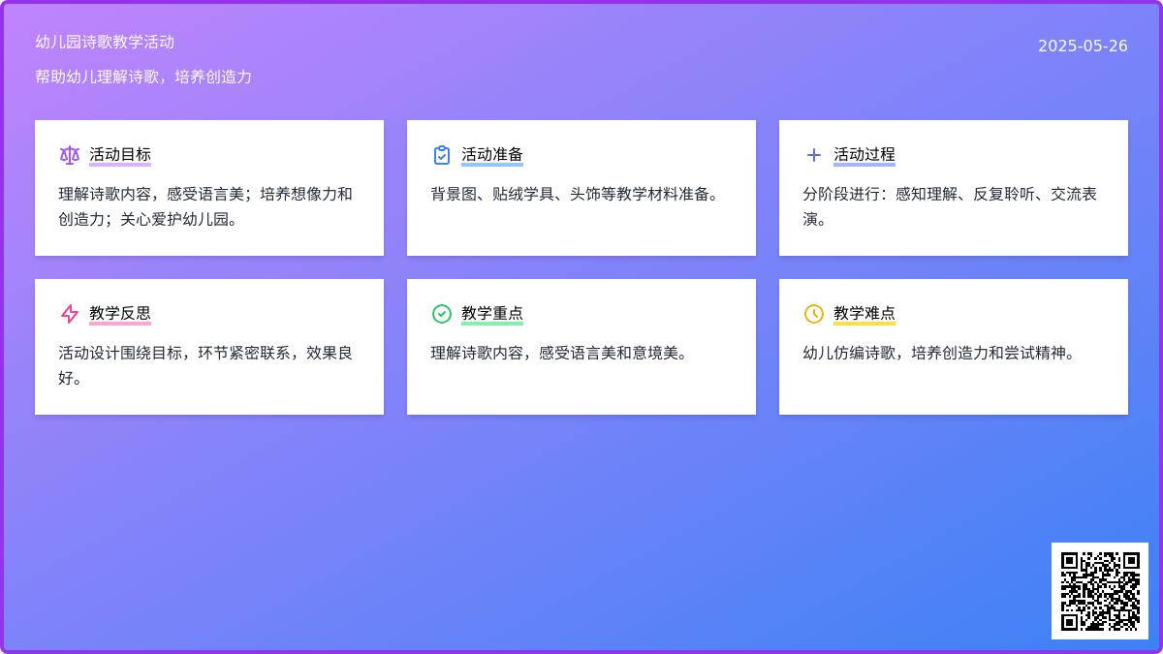Select the 活动准备 card heading
1163x654 pixels.
(x=492, y=155)
